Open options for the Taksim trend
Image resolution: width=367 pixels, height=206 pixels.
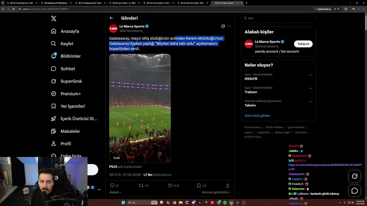[311, 102]
